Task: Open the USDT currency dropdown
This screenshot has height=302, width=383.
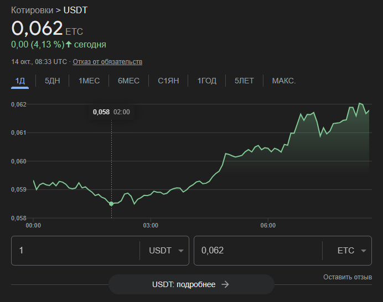Action: (166, 251)
